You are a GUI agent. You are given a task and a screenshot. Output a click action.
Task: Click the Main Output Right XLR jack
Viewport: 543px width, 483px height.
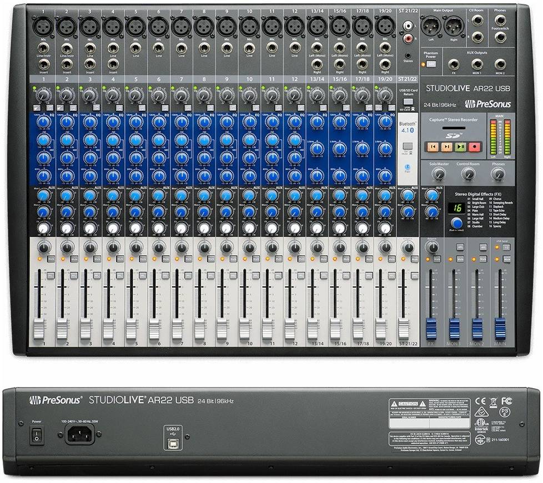[x=454, y=26]
